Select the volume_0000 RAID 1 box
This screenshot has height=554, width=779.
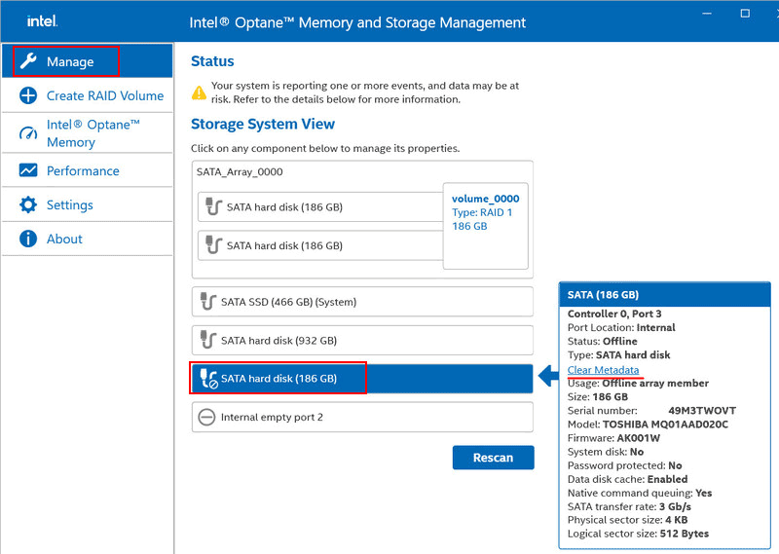click(x=486, y=225)
